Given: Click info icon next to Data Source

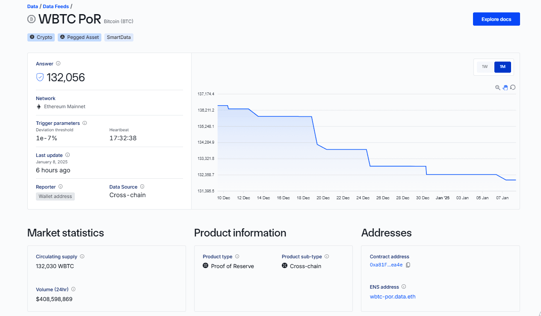Looking at the screenshot, I should click(142, 187).
